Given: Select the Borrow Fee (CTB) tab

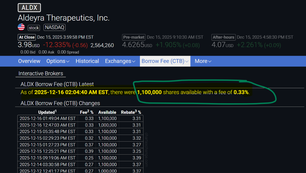Looking at the screenshot, I should pos(165,61).
